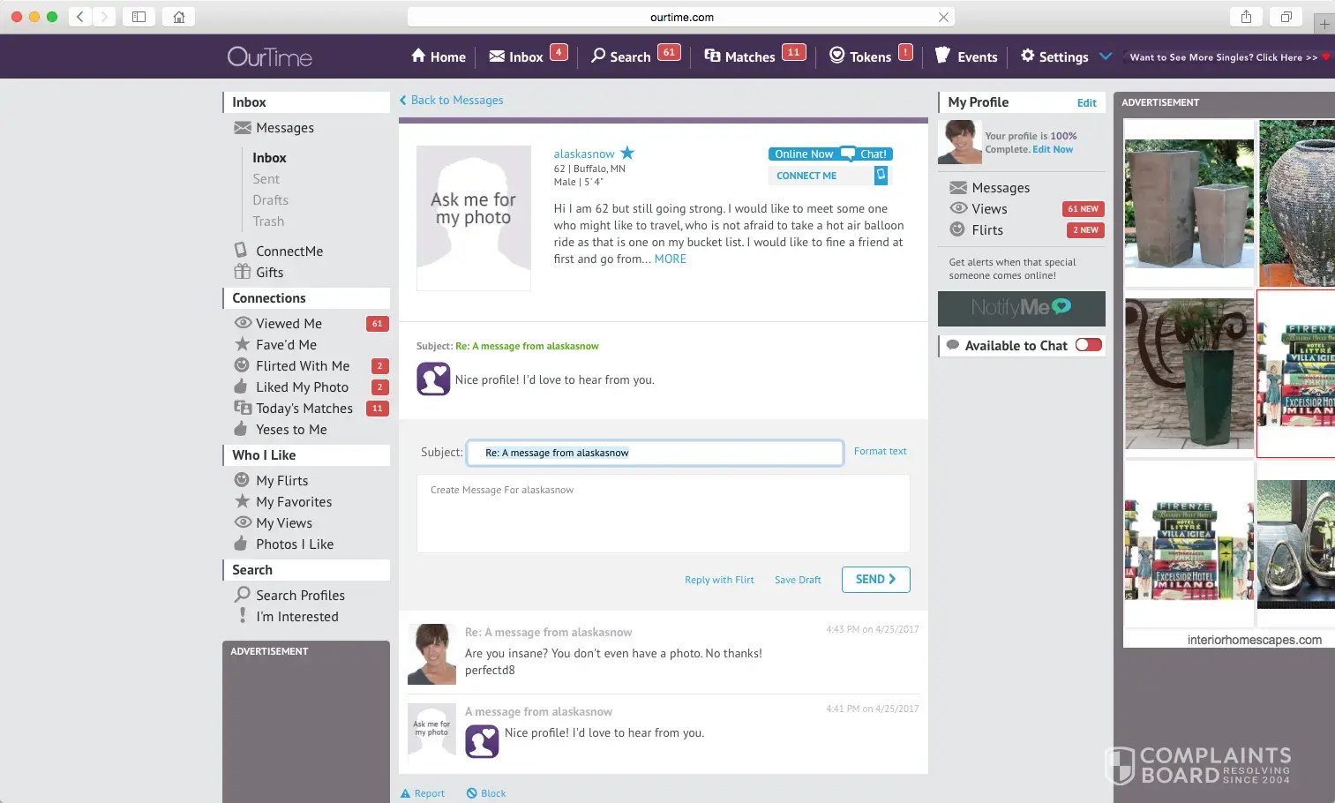Expand the Settings dropdown arrow

(x=1106, y=56)
